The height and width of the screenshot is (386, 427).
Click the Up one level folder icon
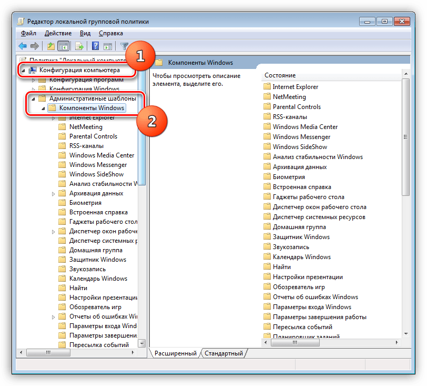click(51, 46)
